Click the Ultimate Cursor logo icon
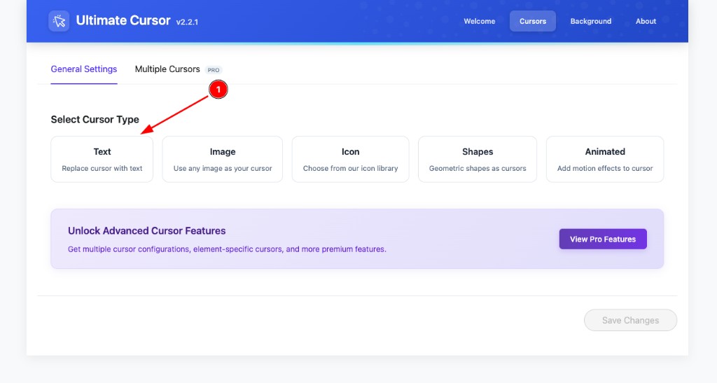Viewport: 717px width, 383px height. pyautogui.click(x=59, y=21)
